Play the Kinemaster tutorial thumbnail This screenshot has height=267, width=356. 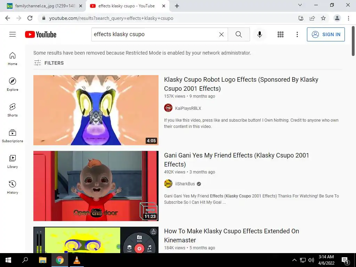pyautogui.click(x=96, y=240)
